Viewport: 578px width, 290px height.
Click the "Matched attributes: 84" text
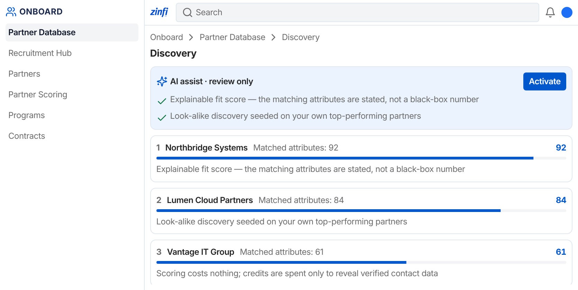pos(301,200)
